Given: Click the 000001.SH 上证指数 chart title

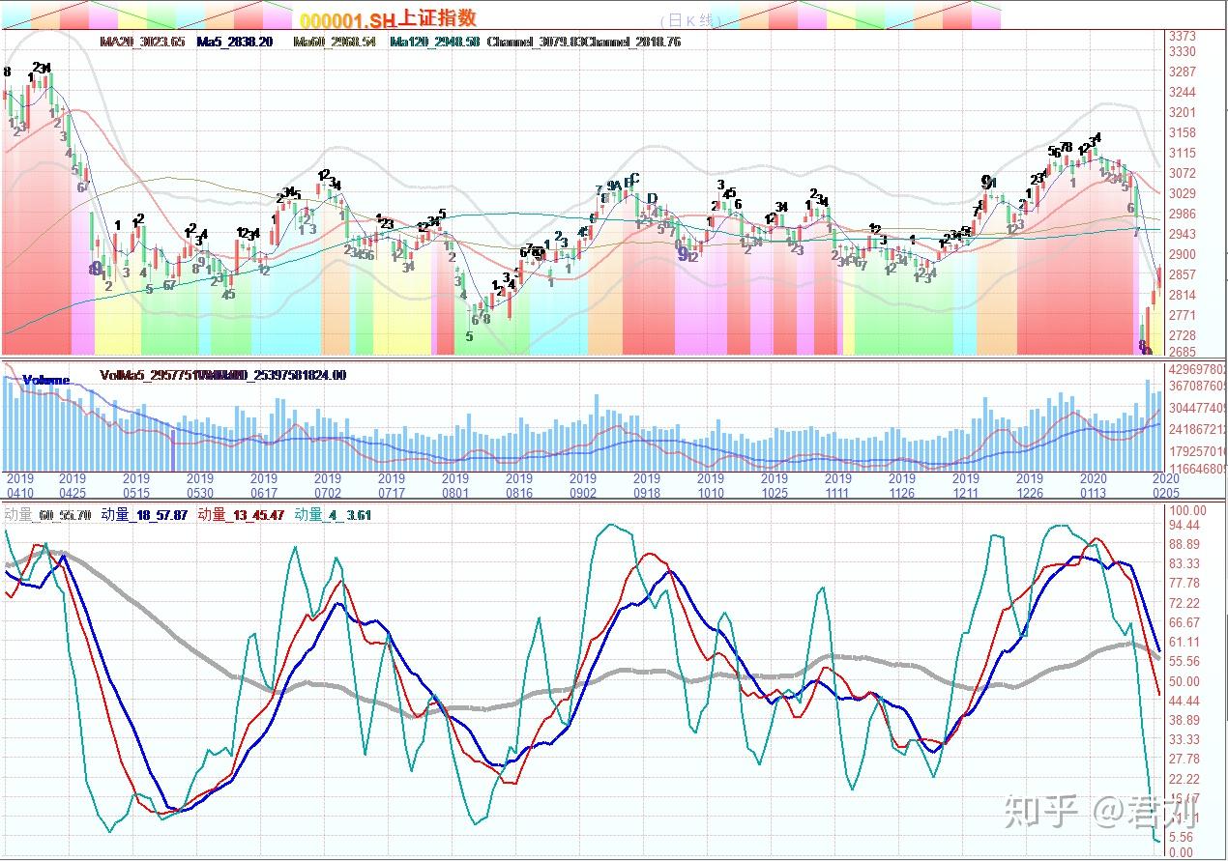Looking at the screenshot, I should [387, 19].
